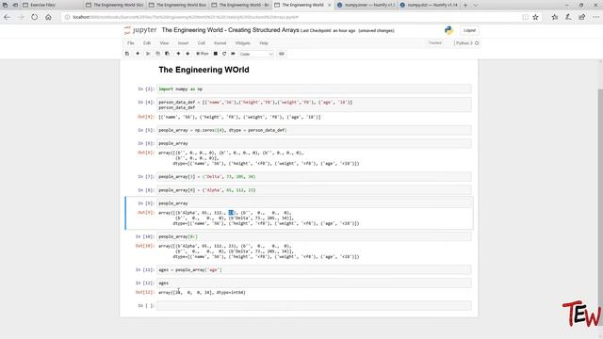Open the Widgets menu

(x=243, y=43)
